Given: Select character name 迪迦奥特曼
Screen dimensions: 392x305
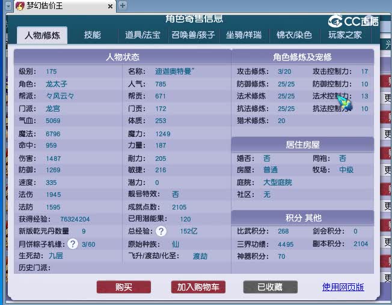Looking at the screenshot, I should 174,71.
